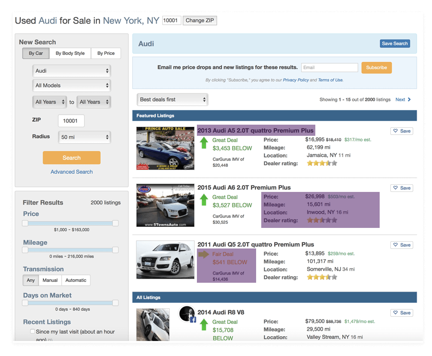The image size is (432, 356).
Task: Open 2011 Audi Q5 2.0T quattro listing title
Action: pyautogui.click(x=256, y=244)
